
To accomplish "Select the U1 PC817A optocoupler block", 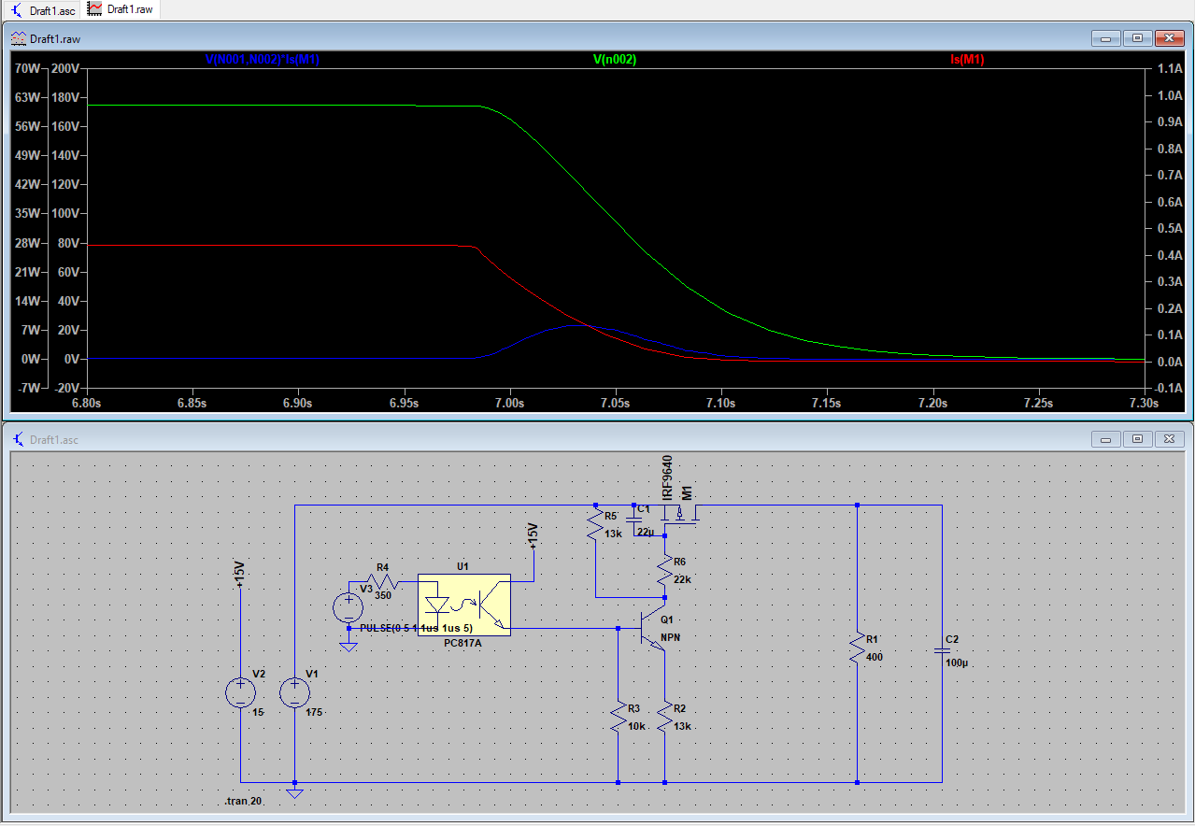I will [x=463, y=605].
